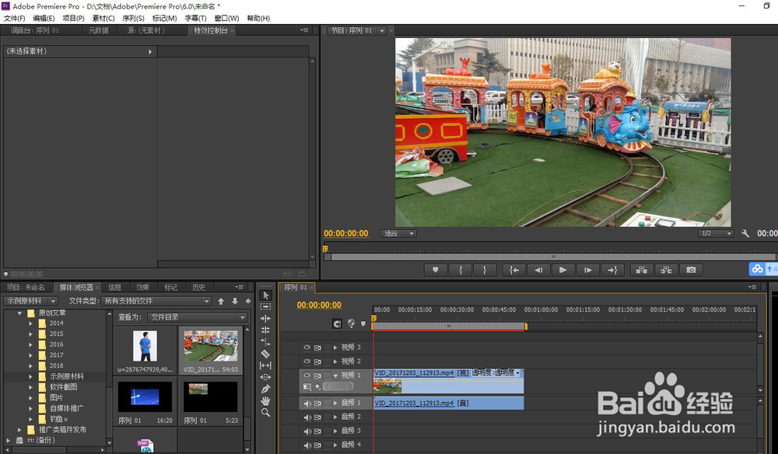
Task: Toggle visibility of the 视频 1 track
Action: tap(307, 375)
